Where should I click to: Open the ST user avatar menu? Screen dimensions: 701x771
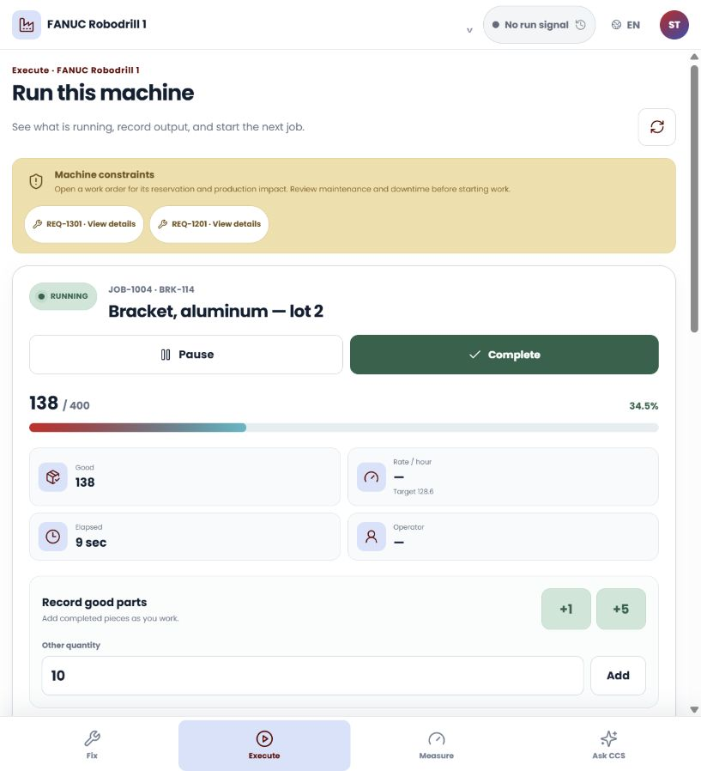tap(674, 25)
